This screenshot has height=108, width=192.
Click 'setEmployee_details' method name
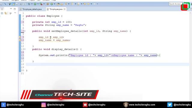coord(67,31)
